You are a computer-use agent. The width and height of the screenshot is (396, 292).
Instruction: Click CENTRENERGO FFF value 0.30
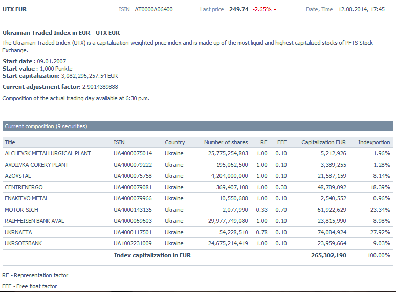(281, 187)
